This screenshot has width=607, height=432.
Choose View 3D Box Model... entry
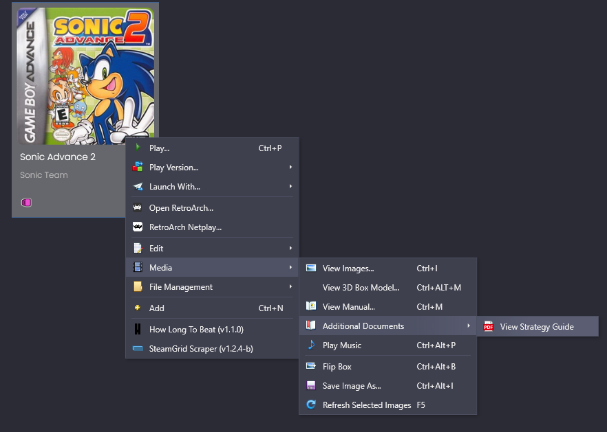pyautogui.click(x=388, y=288)
